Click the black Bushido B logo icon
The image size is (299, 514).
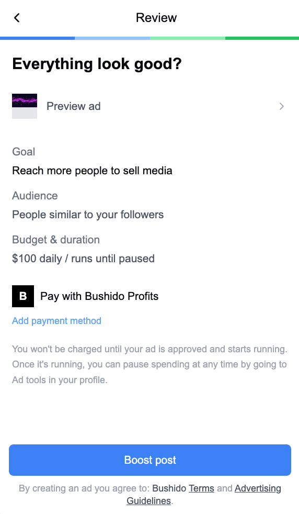point(23,296)
